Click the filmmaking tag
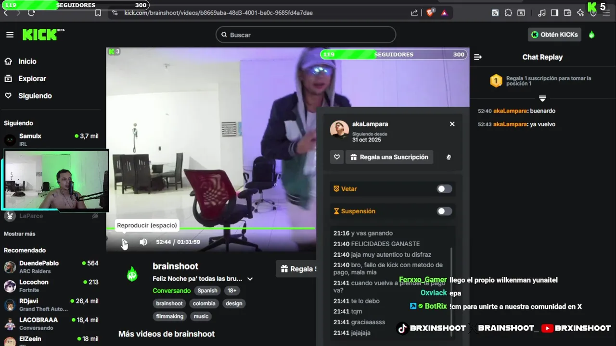This screenshot has width=616, height=346. tap(169, 316)
